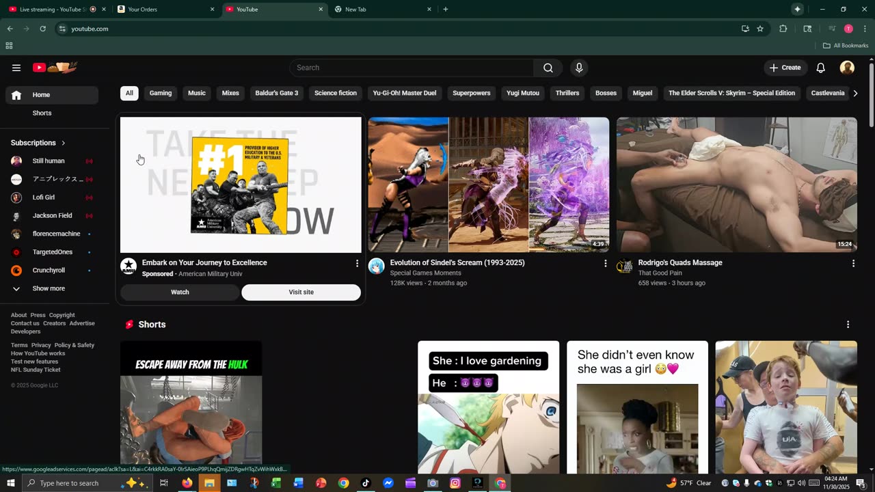Bookmark this page with the star
Viewport: 875px width, 492px height.
[760, 29]
